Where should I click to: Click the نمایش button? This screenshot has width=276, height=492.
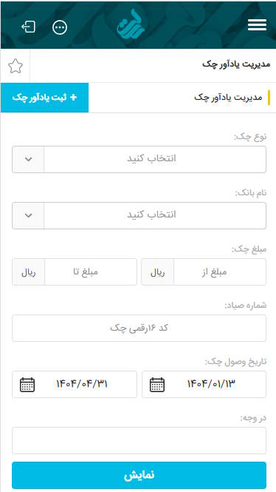[x=139, y=475]
